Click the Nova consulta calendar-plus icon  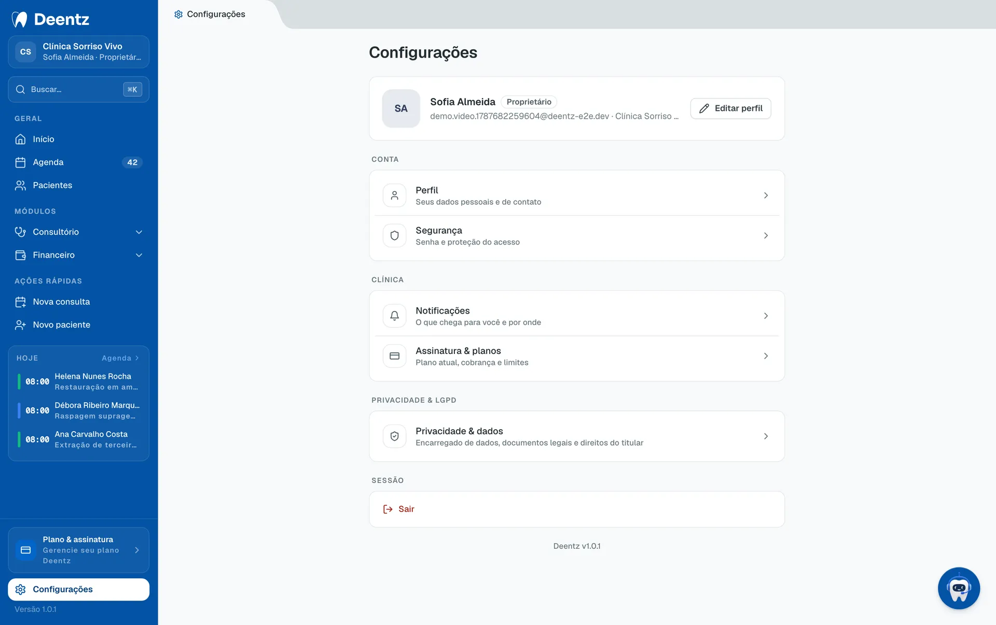(20, 302)
